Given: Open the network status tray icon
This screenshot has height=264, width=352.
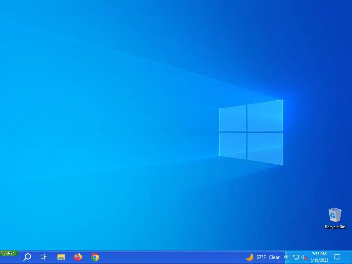Looking at the screenshot, I should click(296, 257).
